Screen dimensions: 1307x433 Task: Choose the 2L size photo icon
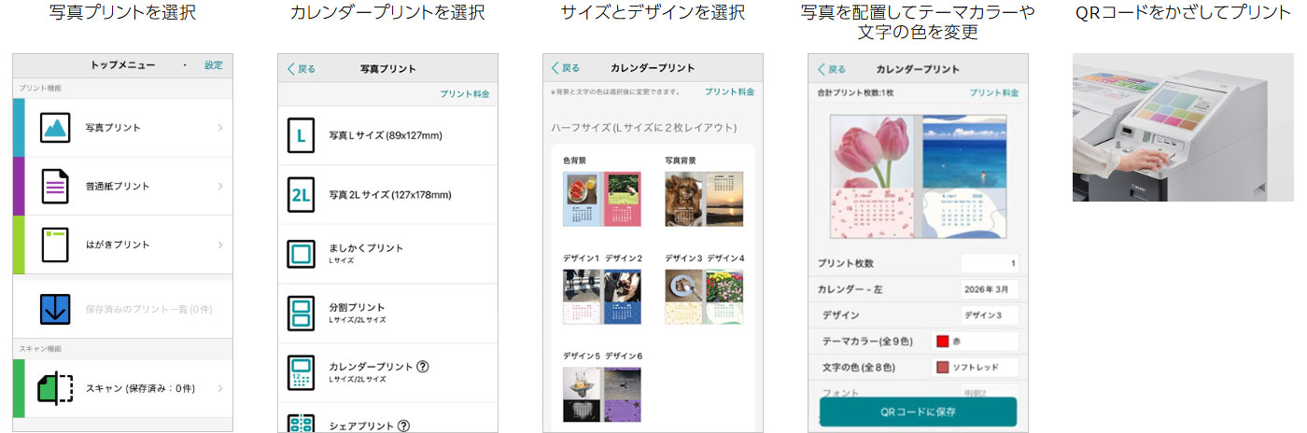(302, 194)
